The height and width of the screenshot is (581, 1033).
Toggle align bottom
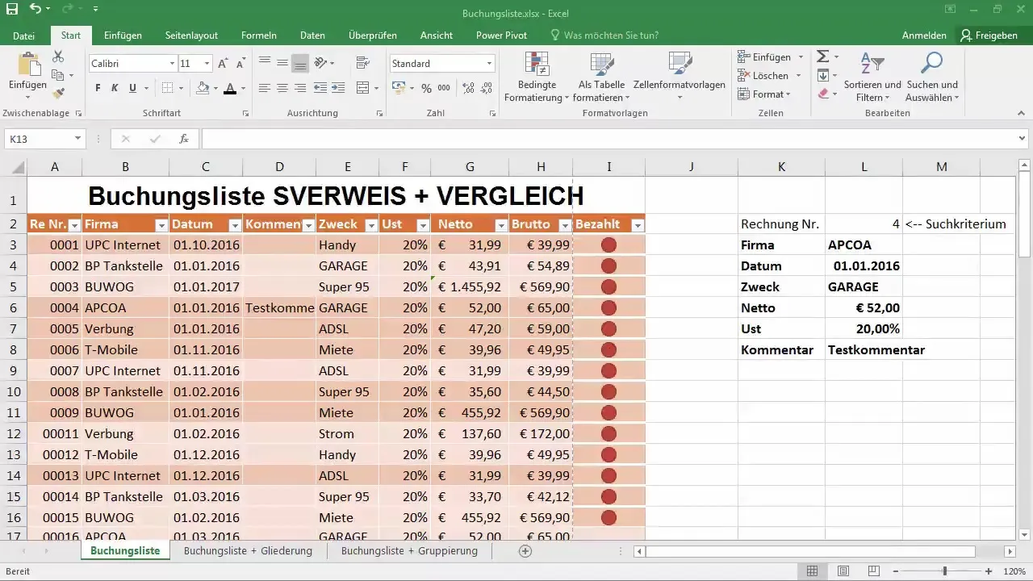point(300,63)
